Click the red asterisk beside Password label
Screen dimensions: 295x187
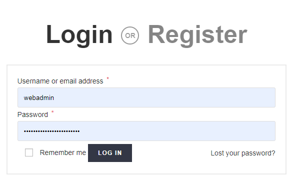coord(52,112)
